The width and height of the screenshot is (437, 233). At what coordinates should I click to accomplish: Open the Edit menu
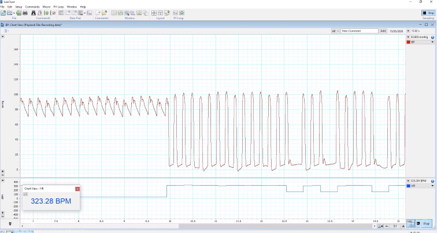(x=10, y=7)
